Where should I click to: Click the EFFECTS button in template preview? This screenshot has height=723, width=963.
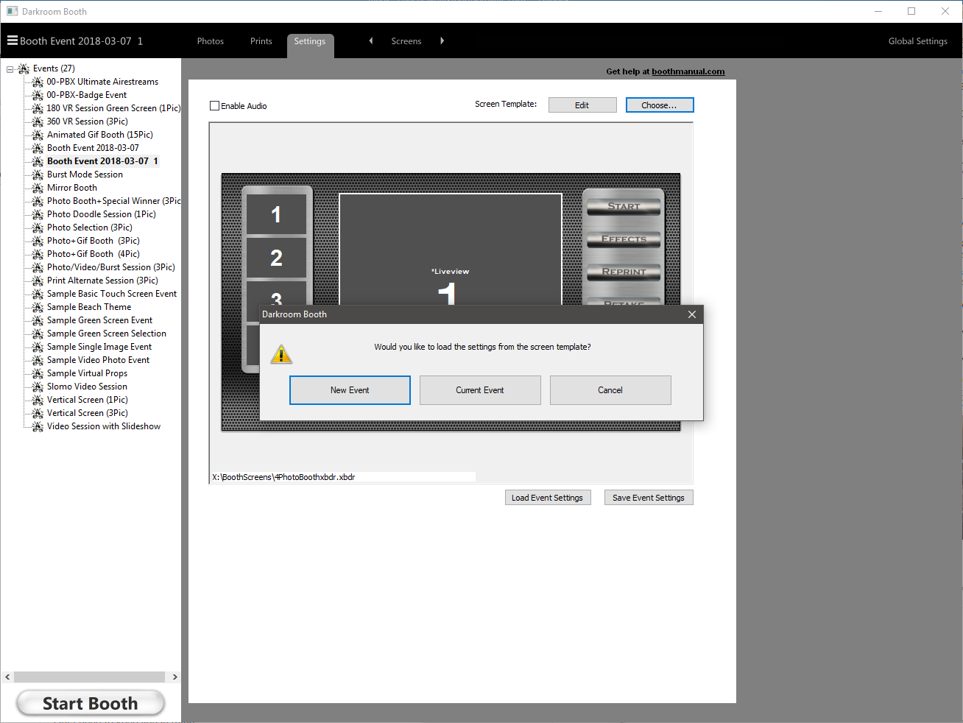pyautogui.click(x=624, y=239)
